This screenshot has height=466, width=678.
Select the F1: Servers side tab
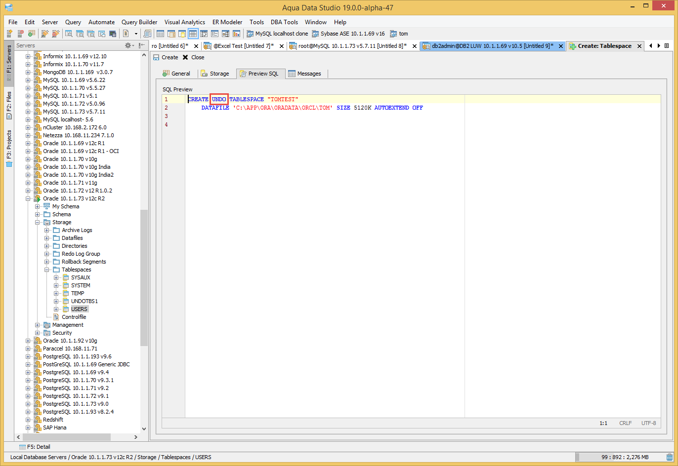click(9, 63)
